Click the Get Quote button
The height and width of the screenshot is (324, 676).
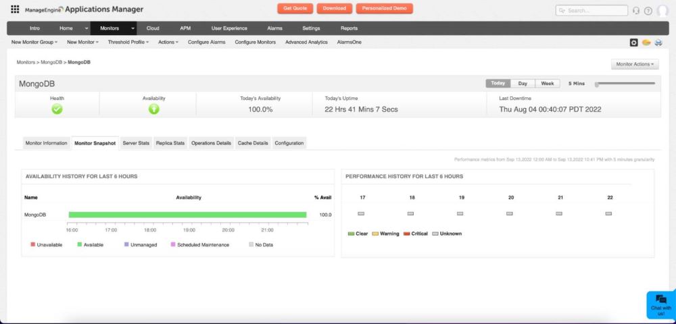[x=295, y=9]
